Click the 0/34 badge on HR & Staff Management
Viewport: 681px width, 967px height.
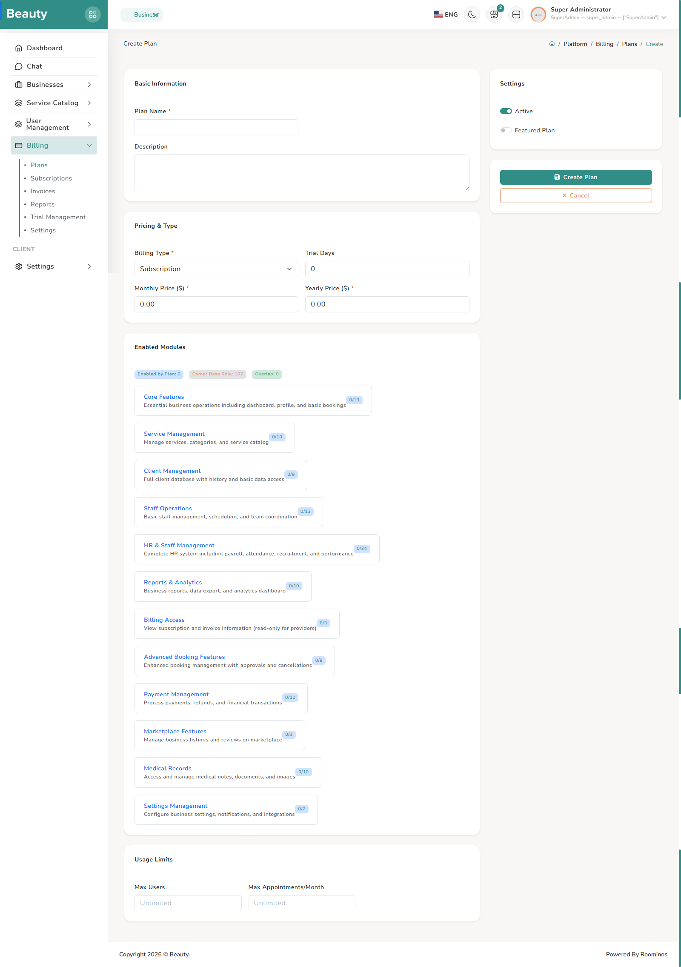pos(362,549)
